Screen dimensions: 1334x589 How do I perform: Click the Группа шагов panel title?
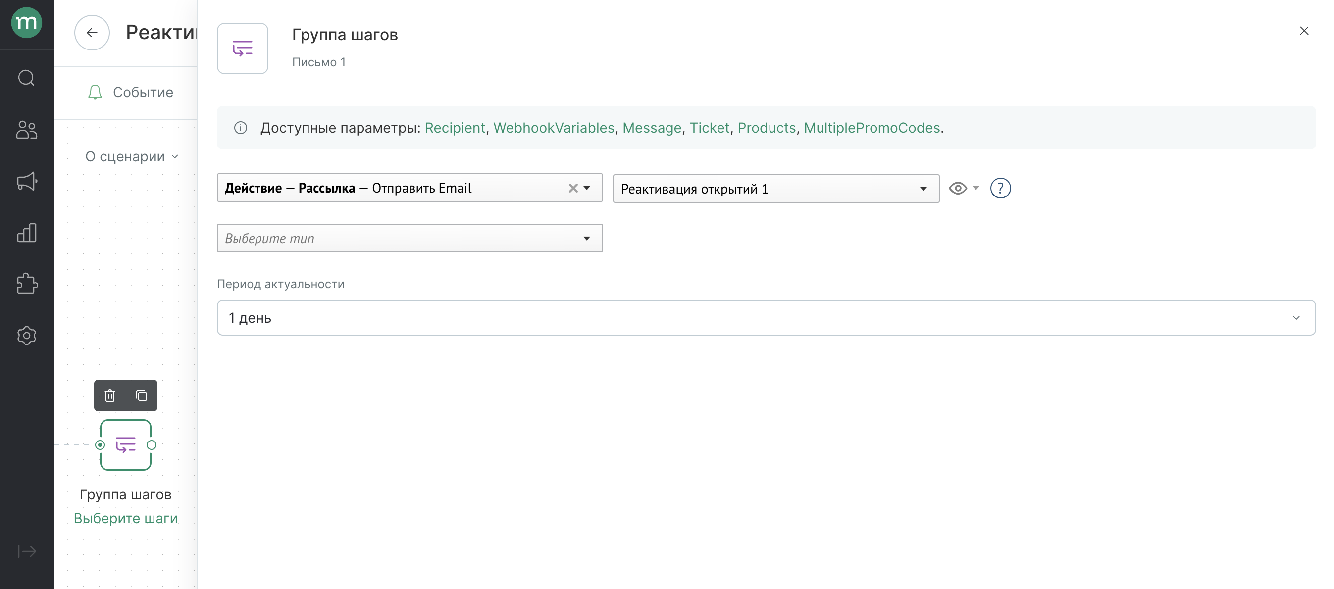[345, 35]
